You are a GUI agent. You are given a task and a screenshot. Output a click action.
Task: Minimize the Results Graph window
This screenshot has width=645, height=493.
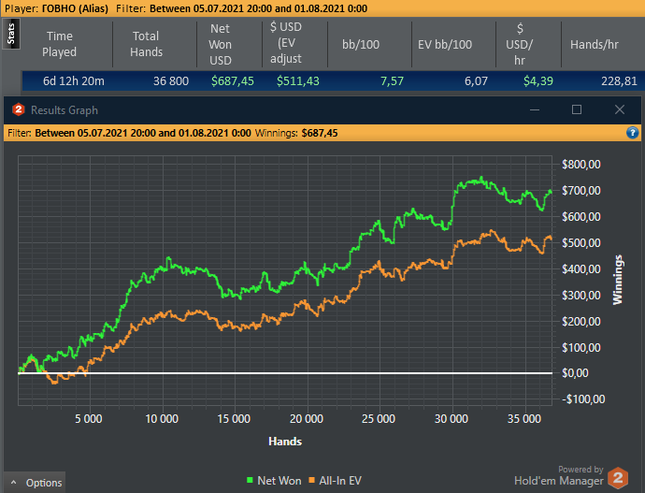click(535, 109)
